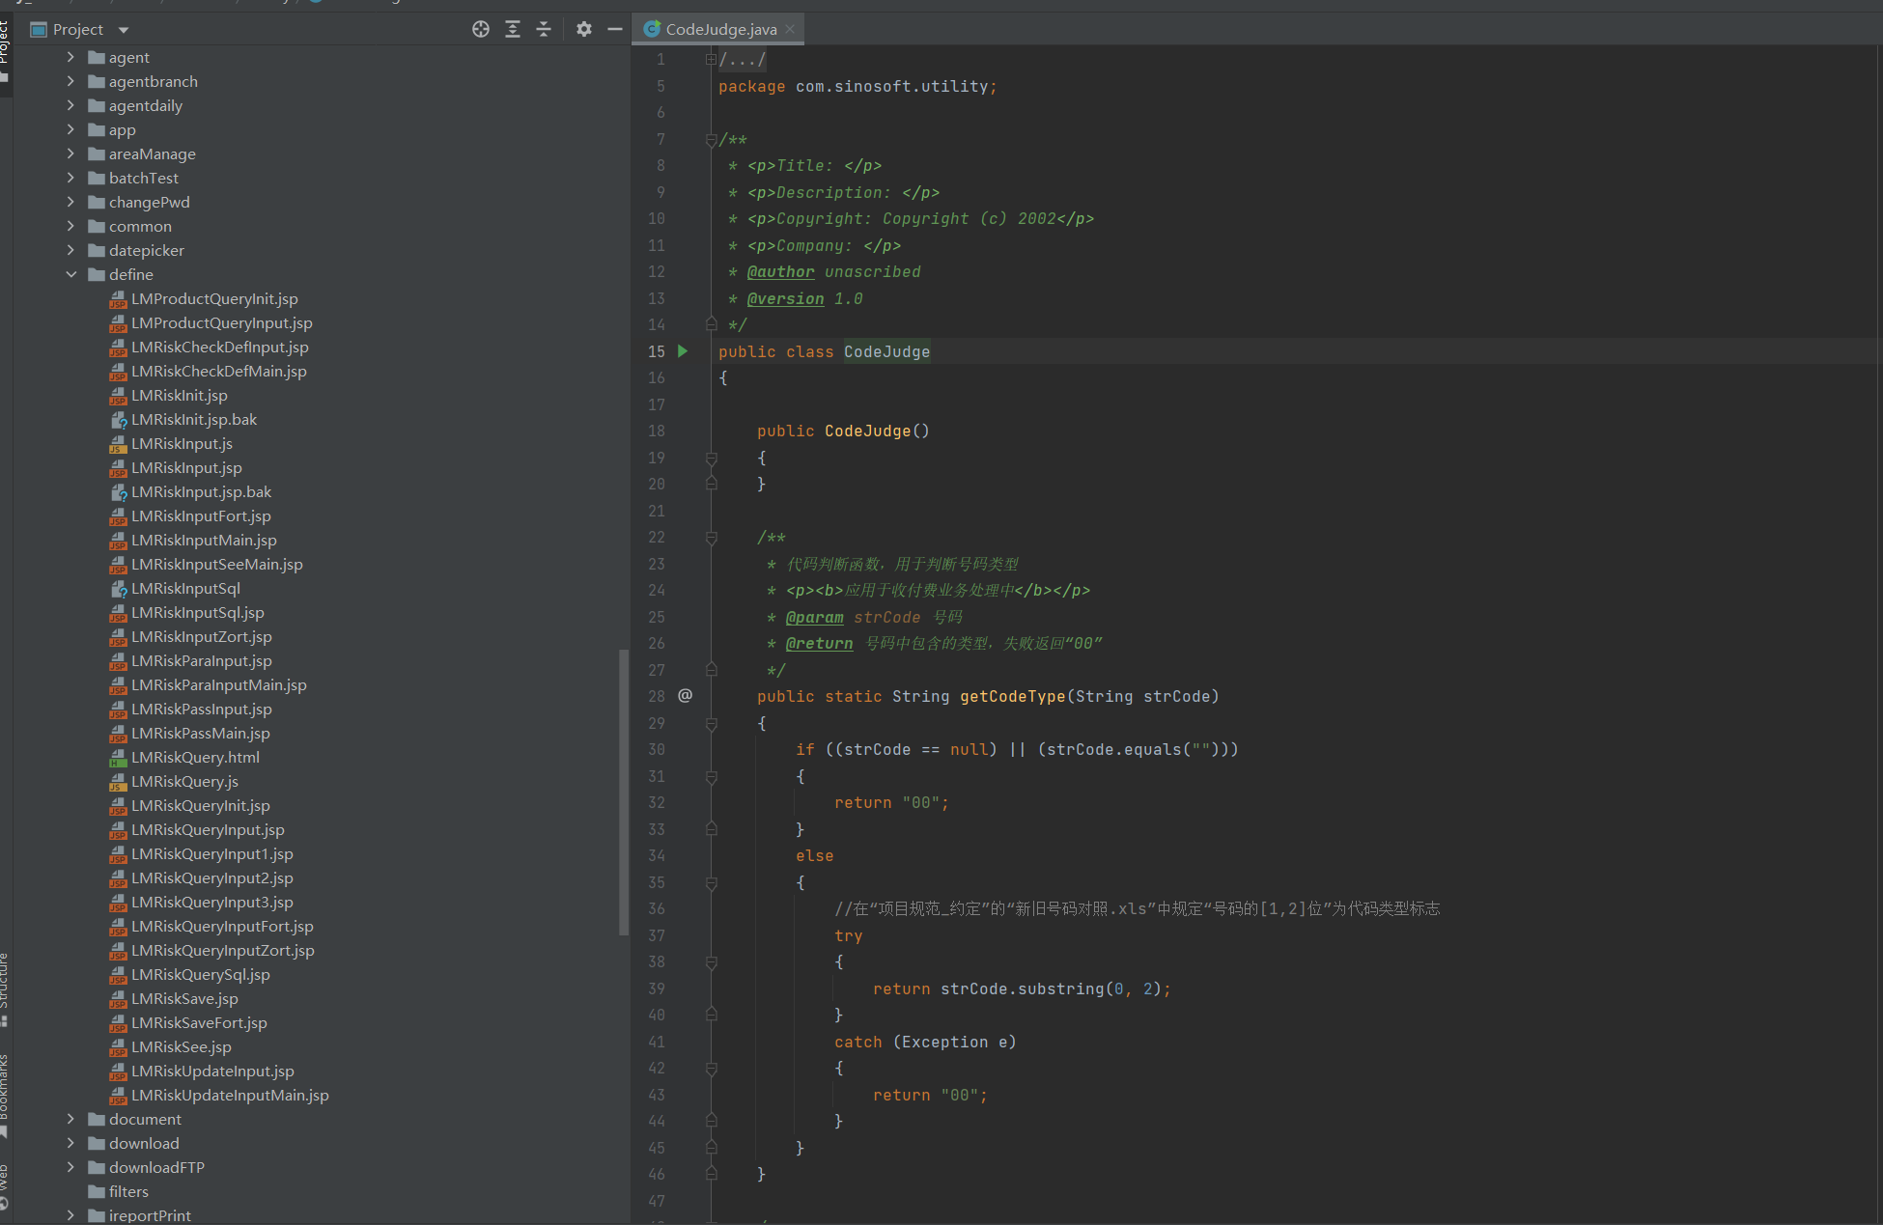
Task: Click the LMRiskInit.jsp.bak unknown-file icon
Action: (x=118, y=420)
